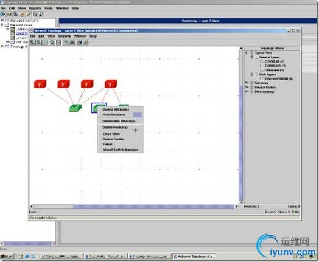The image size is (319, 262).
Task: Click the Device Status lightbulb icon
Action: coord(251,87)
